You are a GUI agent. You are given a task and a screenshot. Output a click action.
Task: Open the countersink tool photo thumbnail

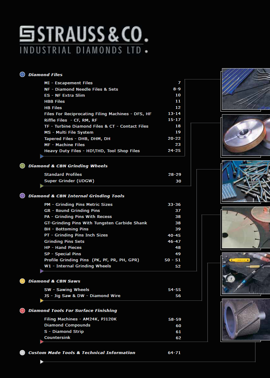(246, 319)
